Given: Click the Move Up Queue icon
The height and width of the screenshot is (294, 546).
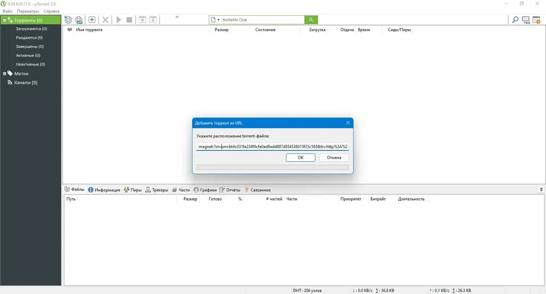Looking at the screenshot, I should point(143,20).
